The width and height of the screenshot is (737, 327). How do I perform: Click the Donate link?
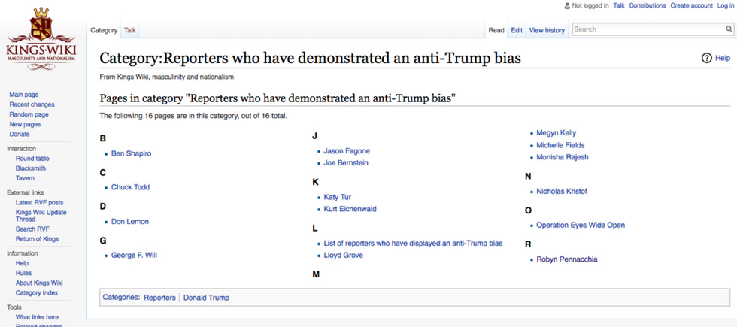pyautogui.click(x=20, y=135)
